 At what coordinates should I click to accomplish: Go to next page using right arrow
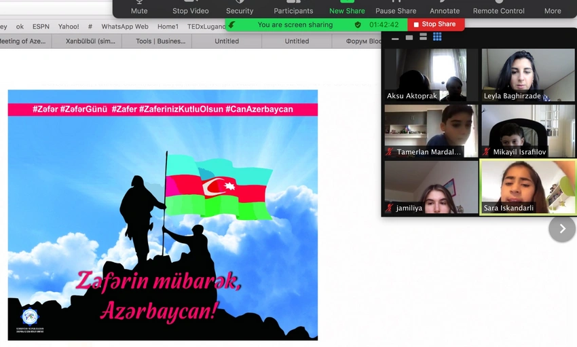click(x=562, y=229)
